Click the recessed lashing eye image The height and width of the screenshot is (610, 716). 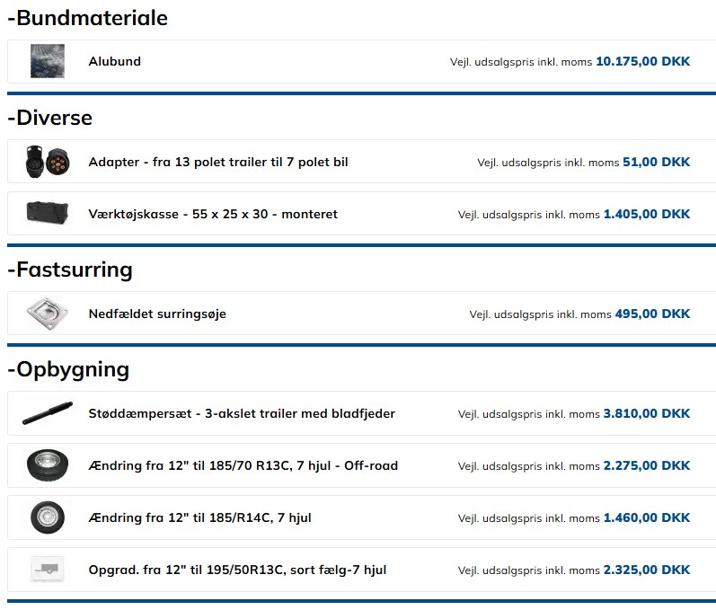(x=47, y=314)
